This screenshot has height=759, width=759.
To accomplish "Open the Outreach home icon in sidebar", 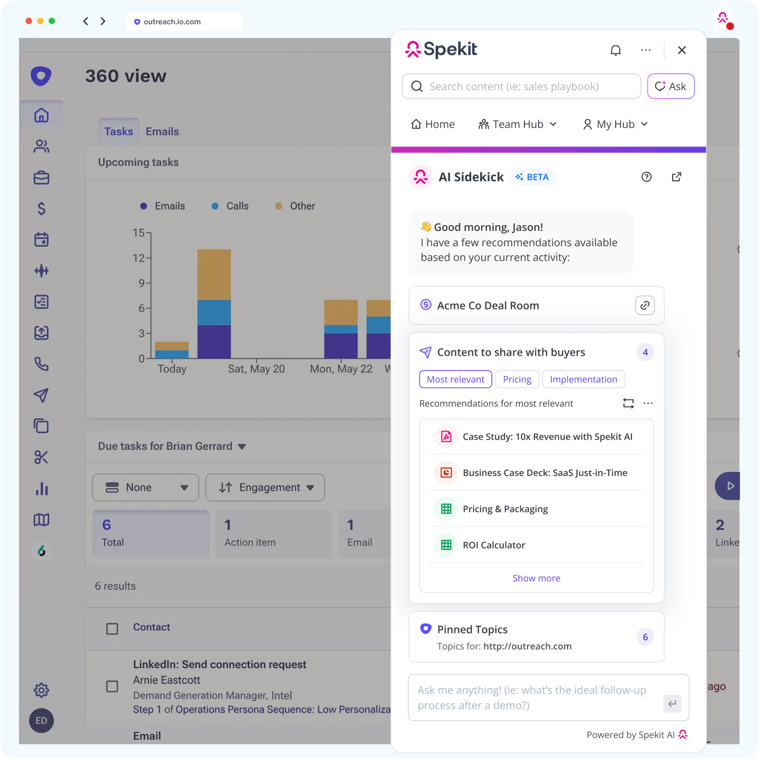I will 41,115.
